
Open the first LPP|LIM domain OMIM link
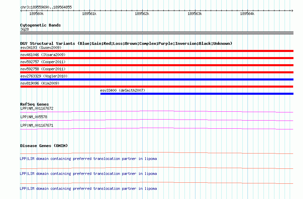tap(88, 159)
